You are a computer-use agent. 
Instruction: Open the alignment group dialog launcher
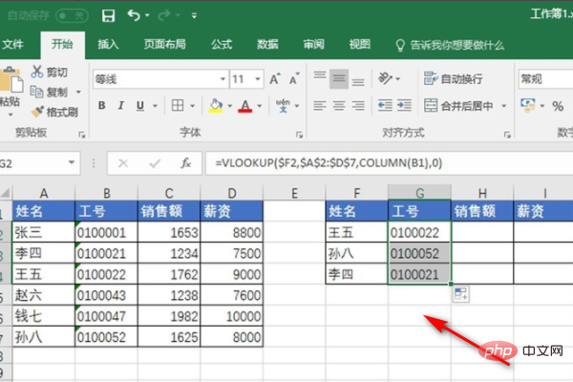tap(507, 136)
